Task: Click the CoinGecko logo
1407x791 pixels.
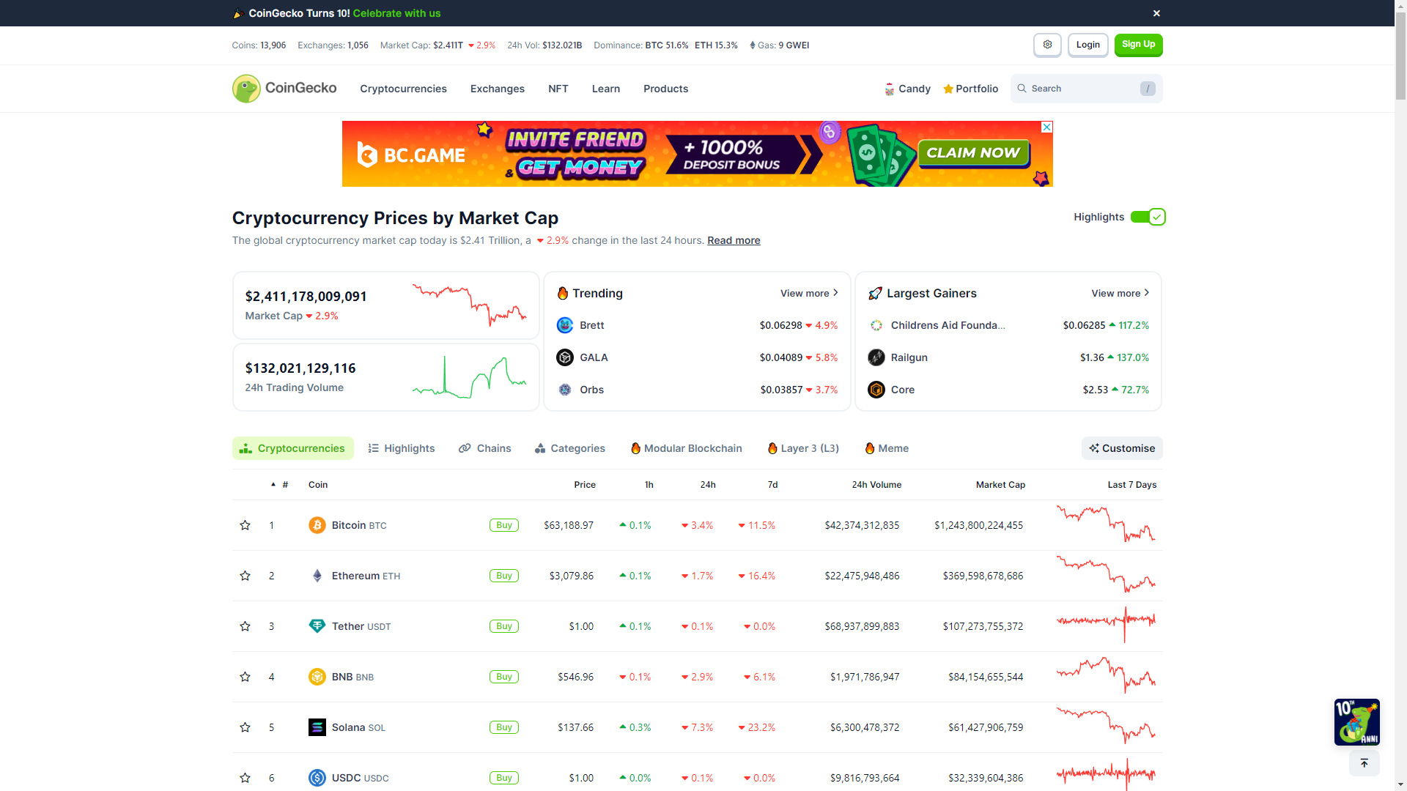Action: 284,89
